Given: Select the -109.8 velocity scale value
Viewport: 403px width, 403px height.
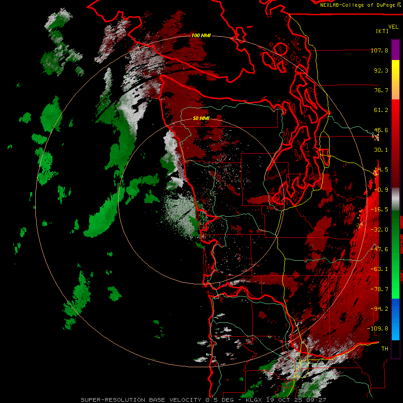Looking at the screenshot, I should (x=378, y=329).
